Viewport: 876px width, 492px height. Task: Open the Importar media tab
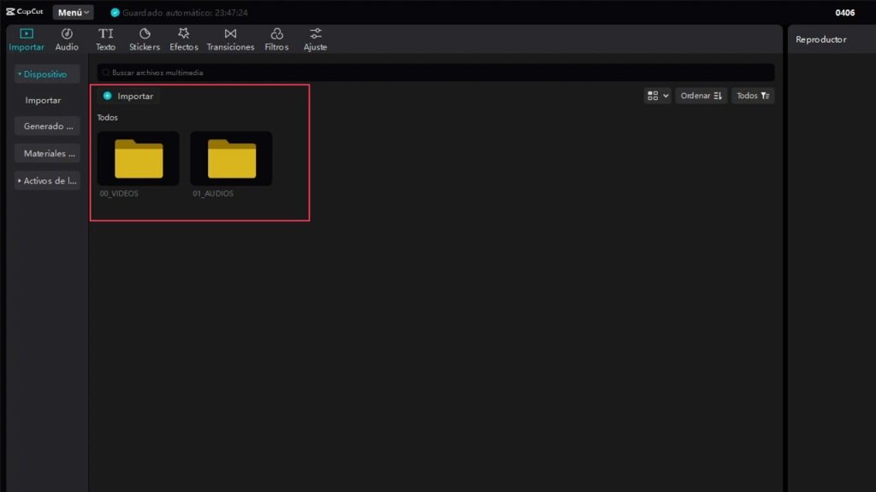point(27,39)
